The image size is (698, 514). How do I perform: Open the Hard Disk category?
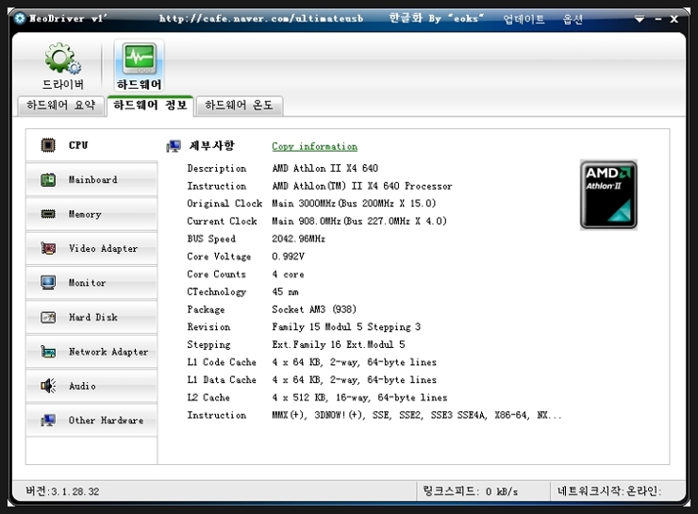tap(91, 318)
